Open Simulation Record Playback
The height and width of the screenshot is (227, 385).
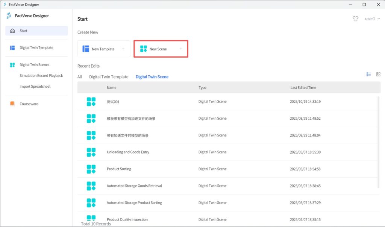point(41,76)
